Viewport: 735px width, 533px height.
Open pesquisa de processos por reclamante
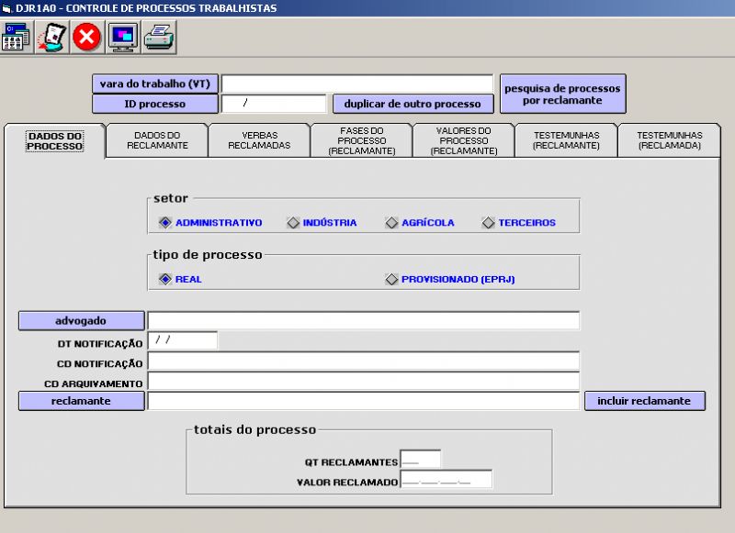click(x=562, y=94)
